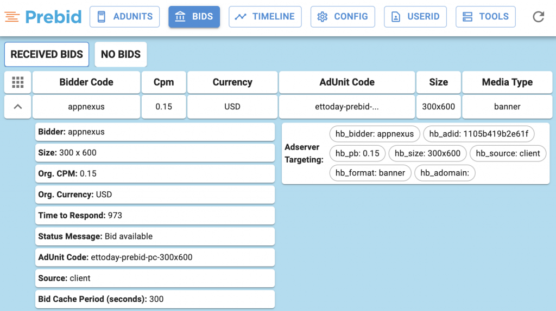The height and width of the screenshot is (311, 556).
Task: Open the AdUnits tab
Action: tap(124, 17)
